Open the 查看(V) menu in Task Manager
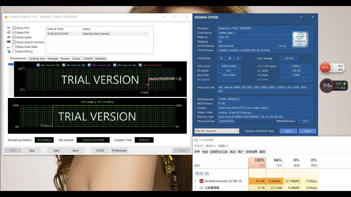 223,146
